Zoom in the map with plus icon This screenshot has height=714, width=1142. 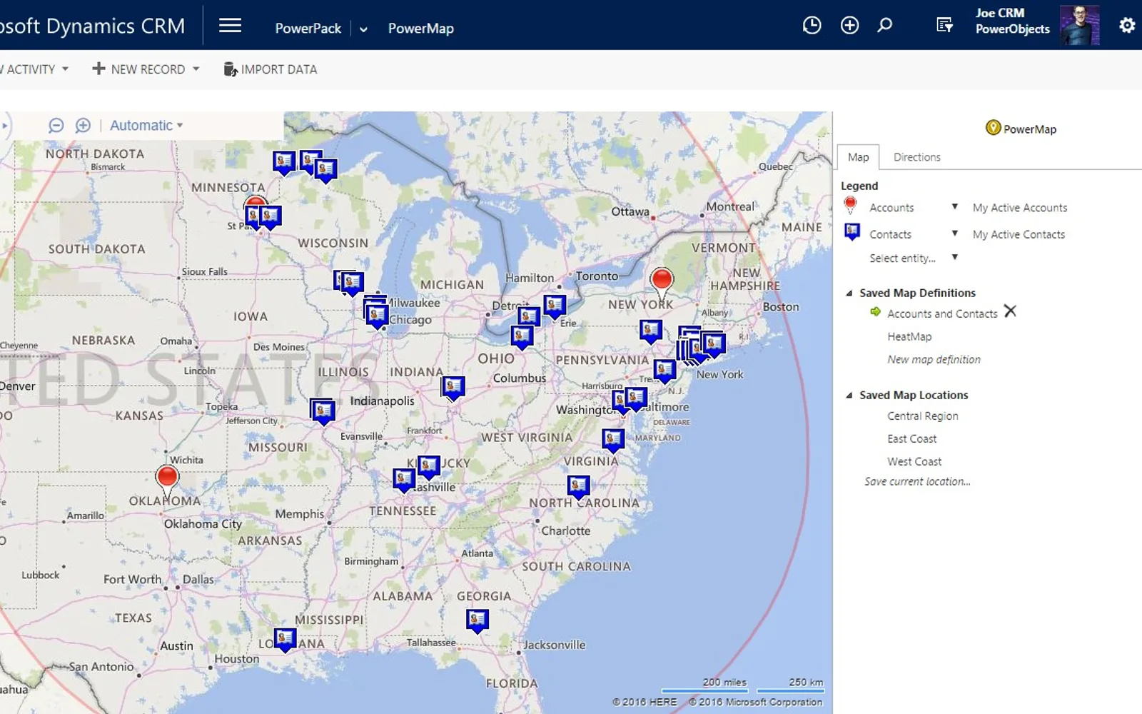[x=83, y=126]
